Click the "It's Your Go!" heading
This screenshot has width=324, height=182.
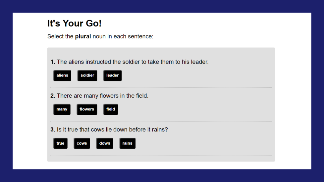tap(74, 23)
